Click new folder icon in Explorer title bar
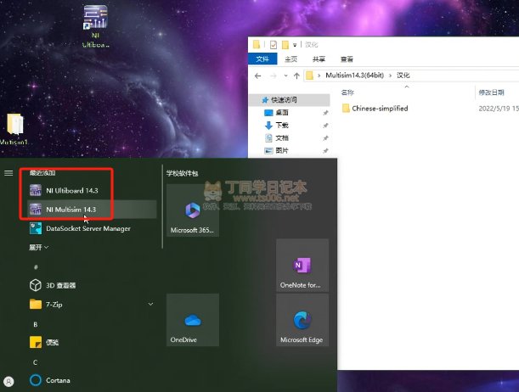The image size is (519, 392). [285, 45]
